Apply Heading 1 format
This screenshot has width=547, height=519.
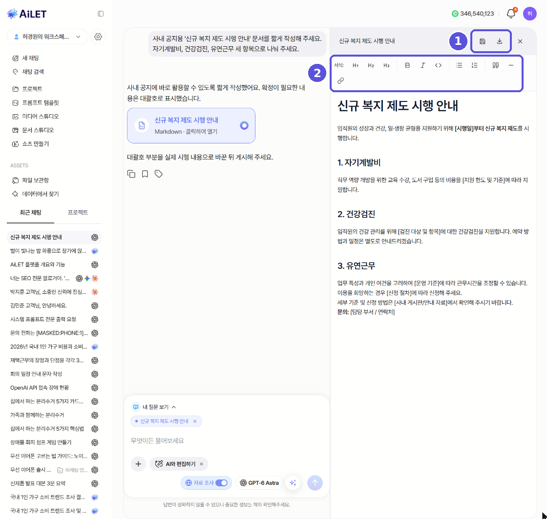coord(356,65)
